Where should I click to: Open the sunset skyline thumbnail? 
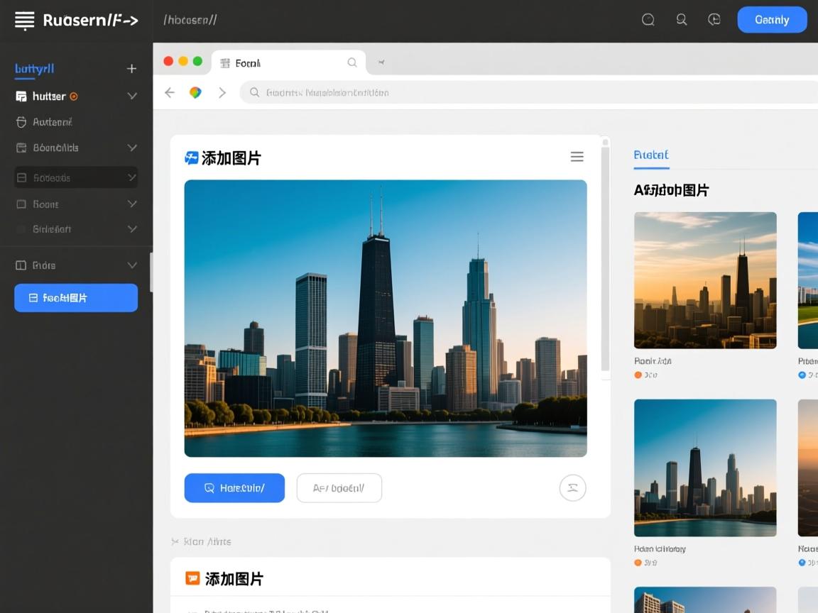click(x=704, y=280)
